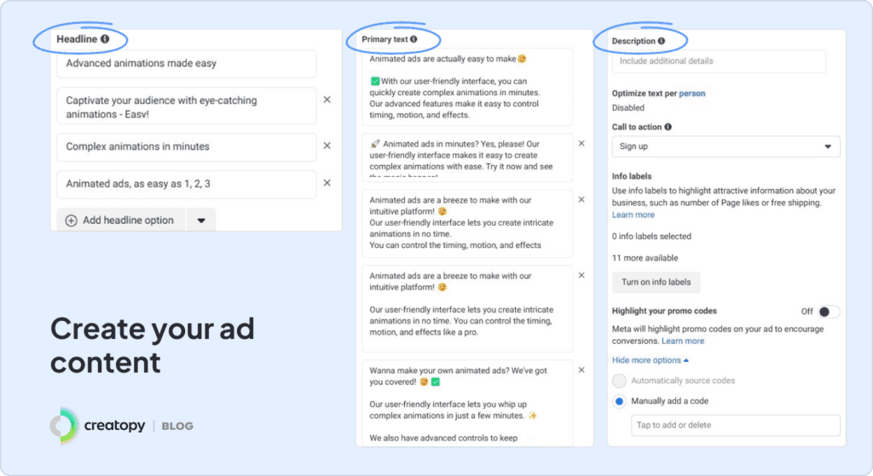Click the Headline info icon
Image resolution: width=873 pixels, height=476 pixels.
pyautogui.click(x=105, y=39)
